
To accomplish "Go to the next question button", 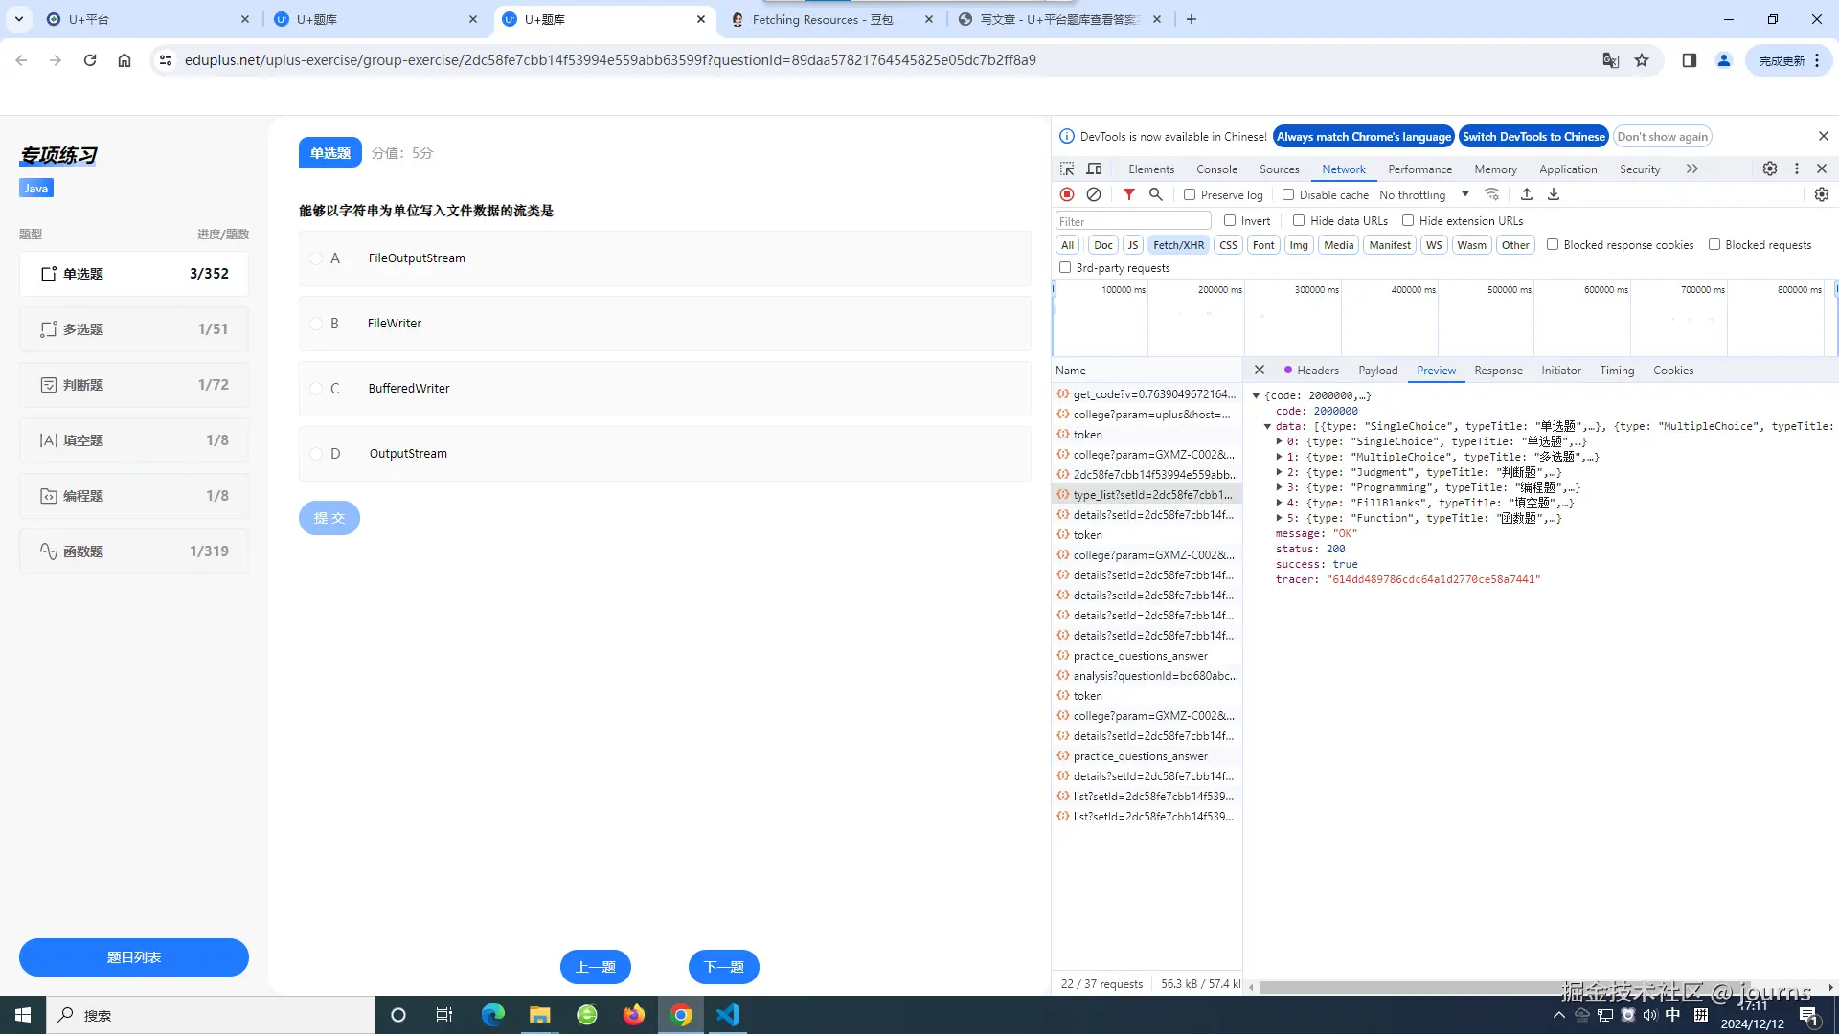I will pos(723,967).
